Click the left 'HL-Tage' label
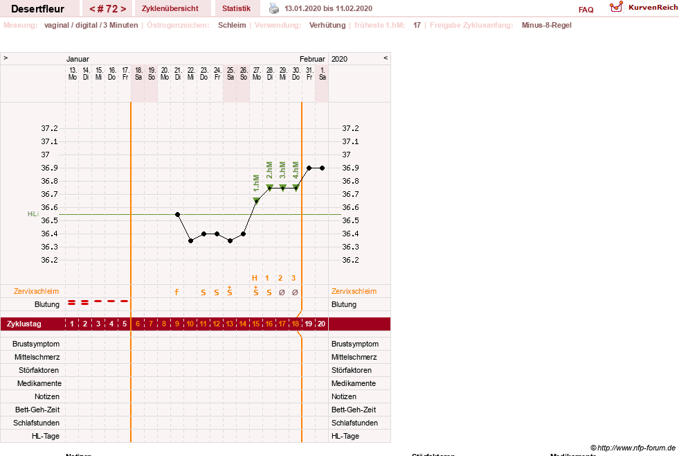679x456 pixels. [x=46, y=436]
